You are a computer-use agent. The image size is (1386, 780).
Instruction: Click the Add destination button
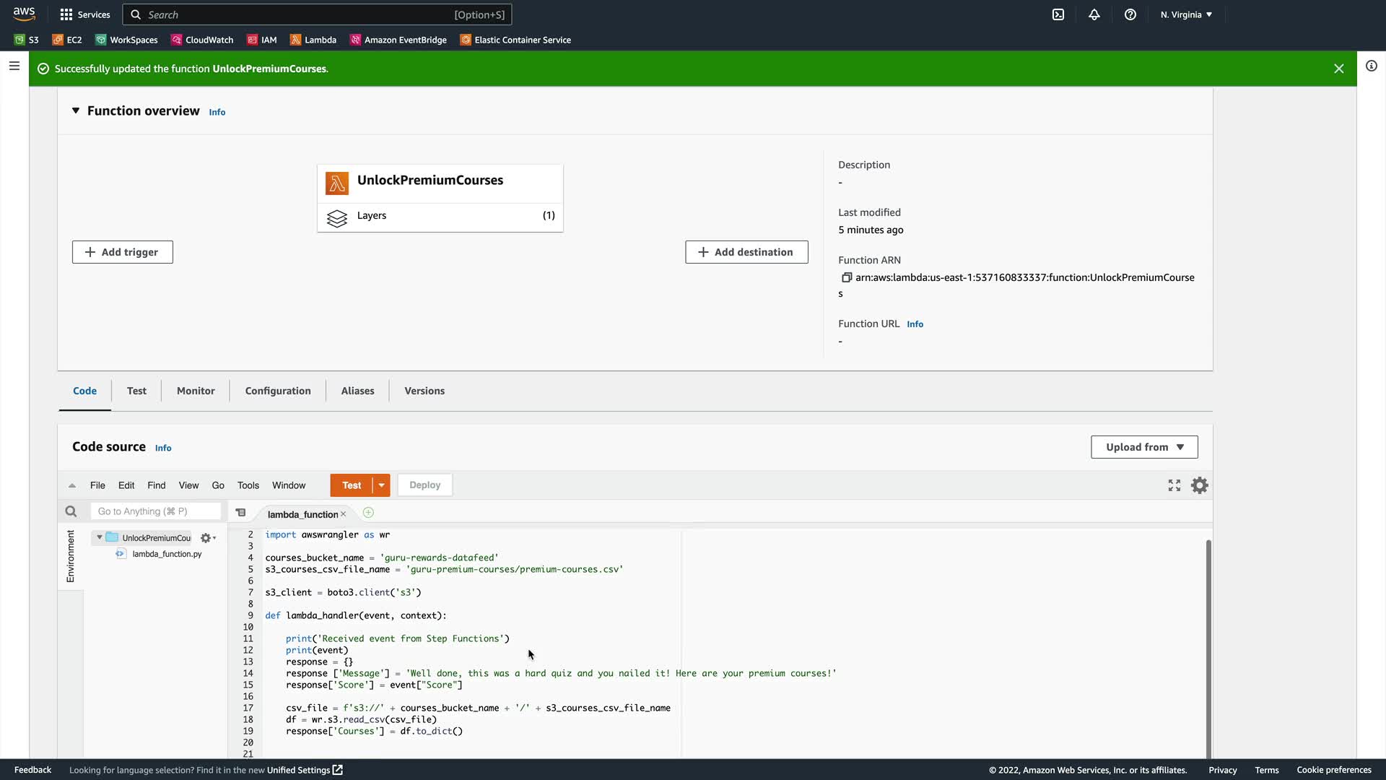click(x=746, y=252)
